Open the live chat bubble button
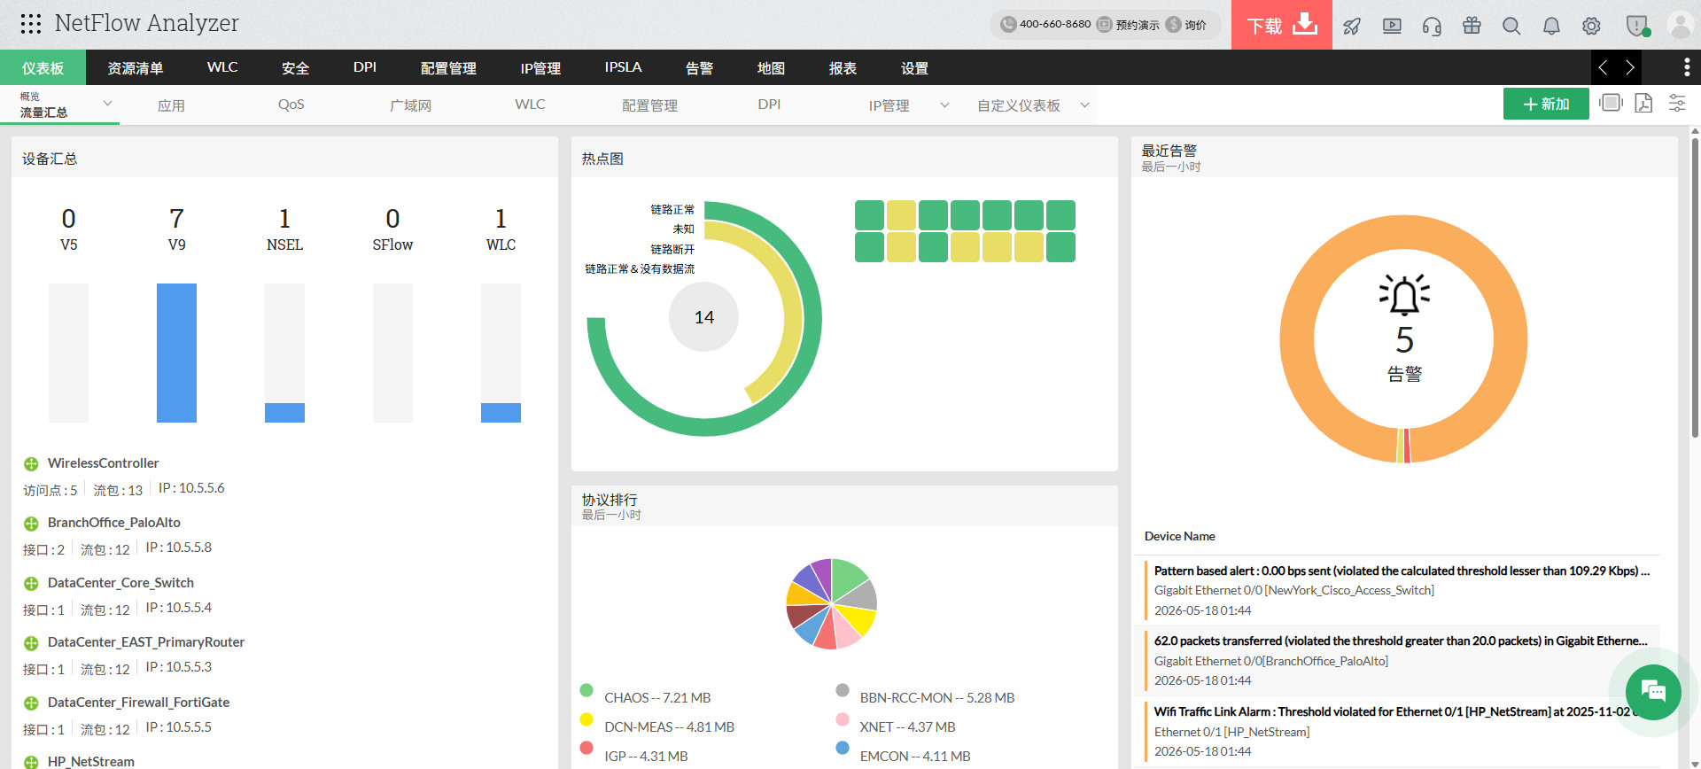1701x769 pixels. pos(1653,692)
